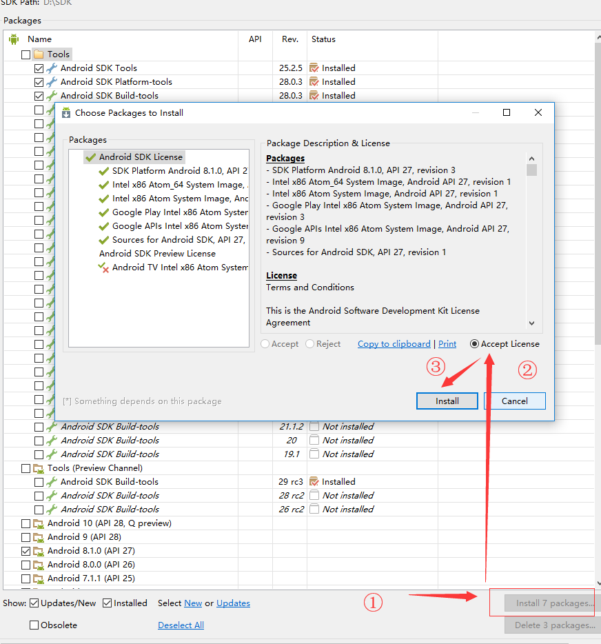
Task: Click the New selection link
Action: (x=193, y=603)
